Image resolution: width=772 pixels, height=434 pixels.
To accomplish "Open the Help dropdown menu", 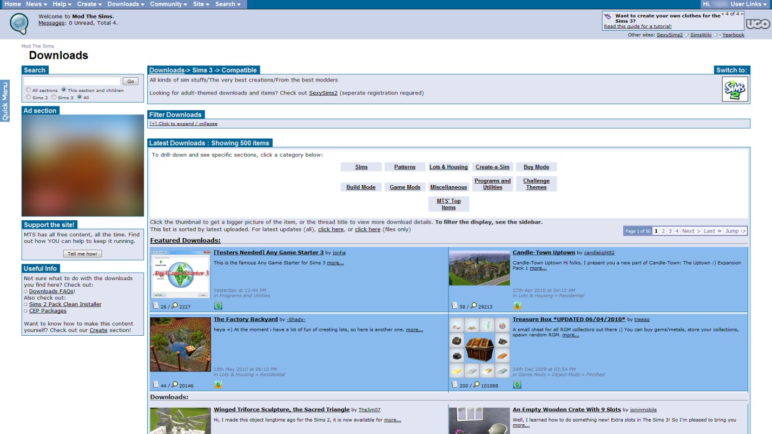I will pos(62,4).
